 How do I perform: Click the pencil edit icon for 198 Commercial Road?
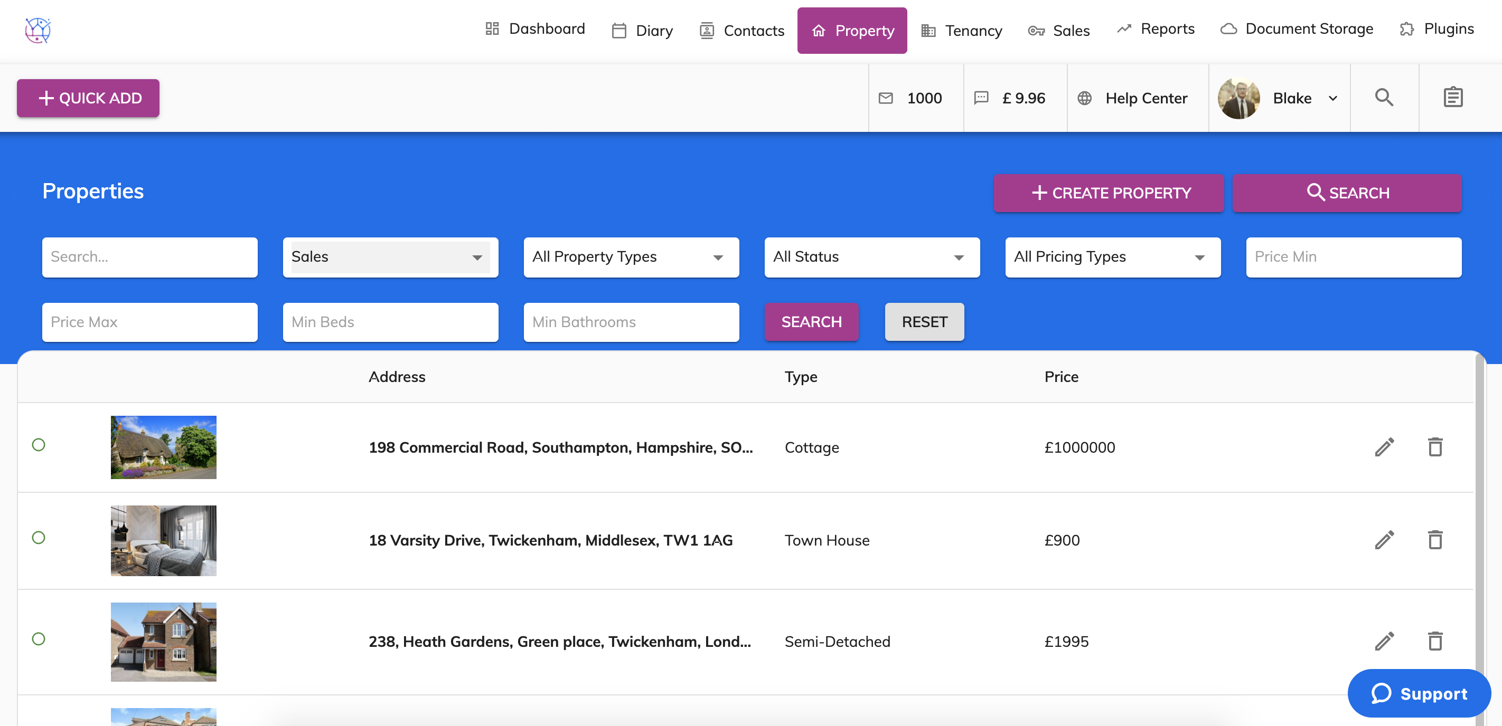[1384, 447]
